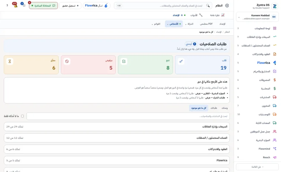Click the مرفوض 5 summary card
Image resolution: width=281 pixels, height=172 pixels.
[x=88, y=65]
